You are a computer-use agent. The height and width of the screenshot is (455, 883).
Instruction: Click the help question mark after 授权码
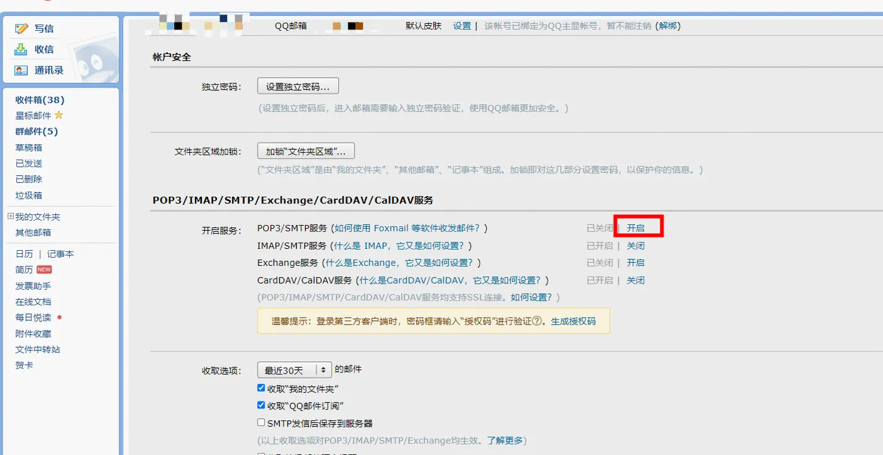(x=537, y=321)
